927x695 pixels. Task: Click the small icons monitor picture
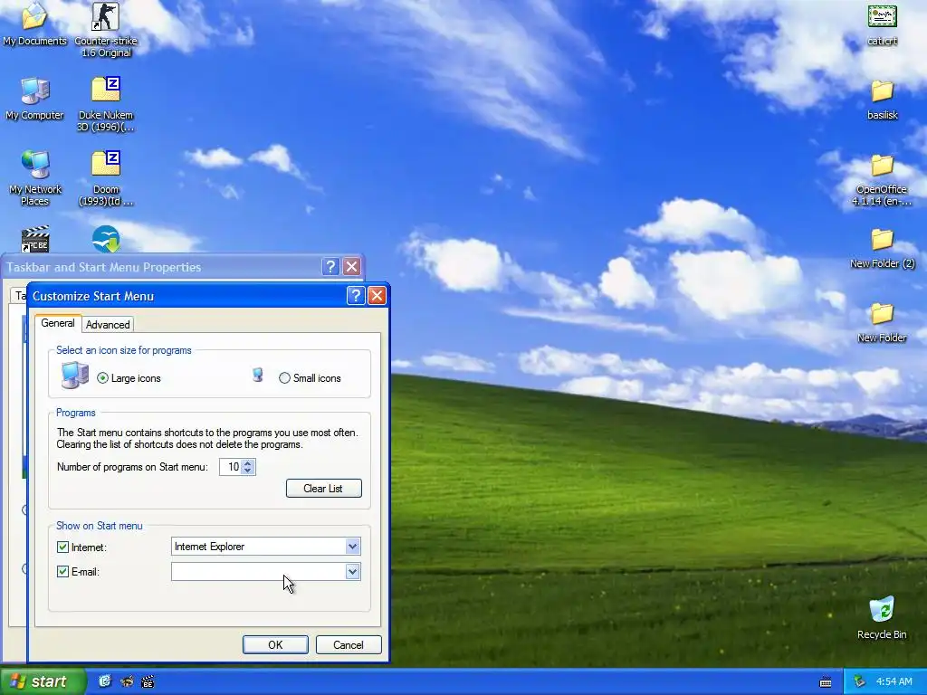point(258,375)
